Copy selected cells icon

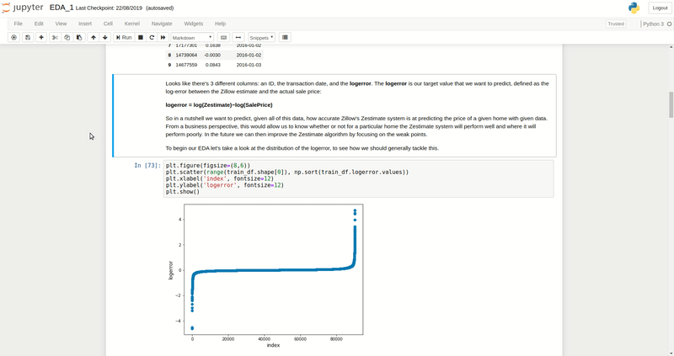(67, 37)
